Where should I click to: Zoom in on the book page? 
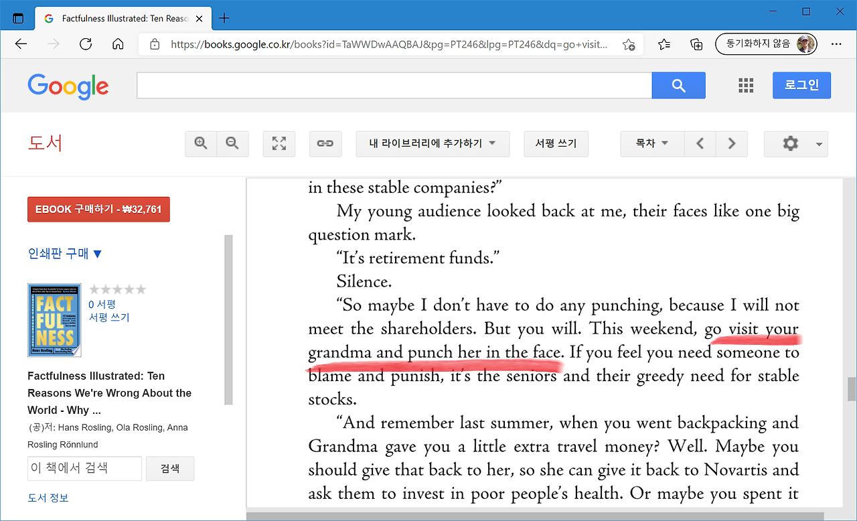click(x=201, y=143)
